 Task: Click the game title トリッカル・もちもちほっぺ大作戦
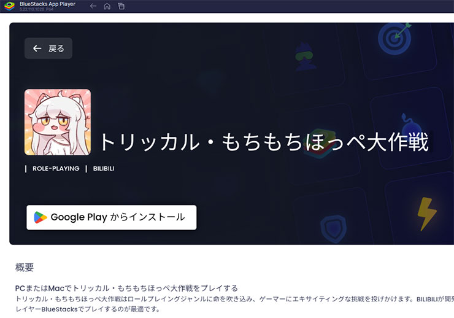(264, 141)
